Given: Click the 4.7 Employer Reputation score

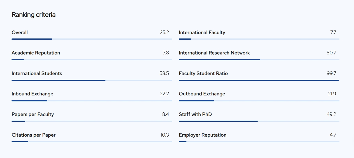Looking at the screenshot, I should tap(333, 135).
